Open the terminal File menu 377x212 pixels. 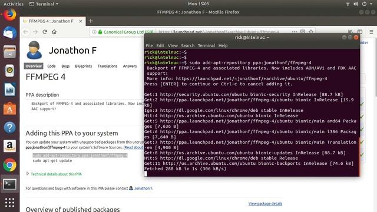click(149, 45)
